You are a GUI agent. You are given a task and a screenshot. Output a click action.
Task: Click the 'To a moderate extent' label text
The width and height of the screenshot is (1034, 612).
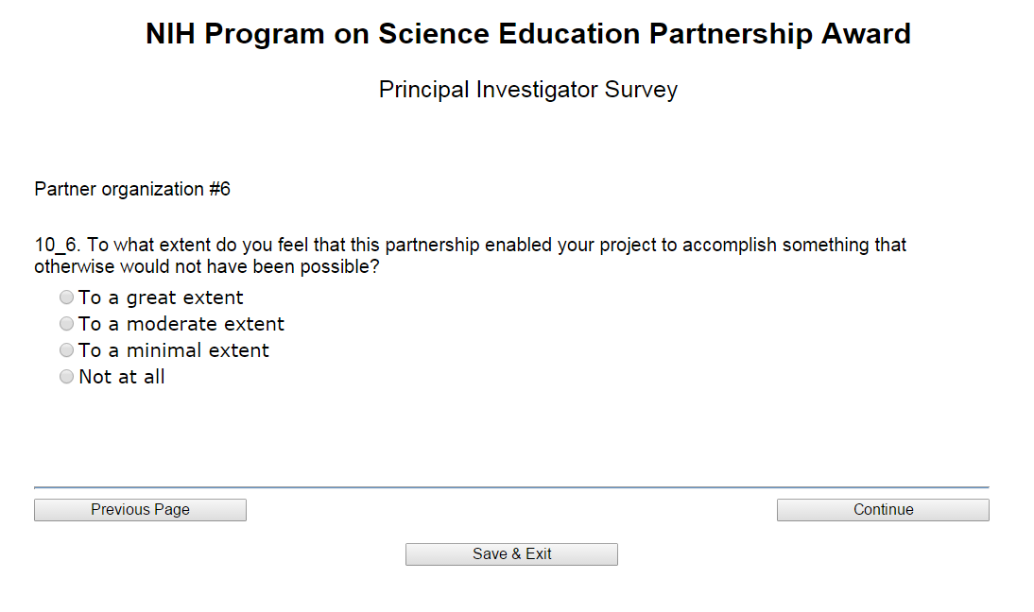181,324
